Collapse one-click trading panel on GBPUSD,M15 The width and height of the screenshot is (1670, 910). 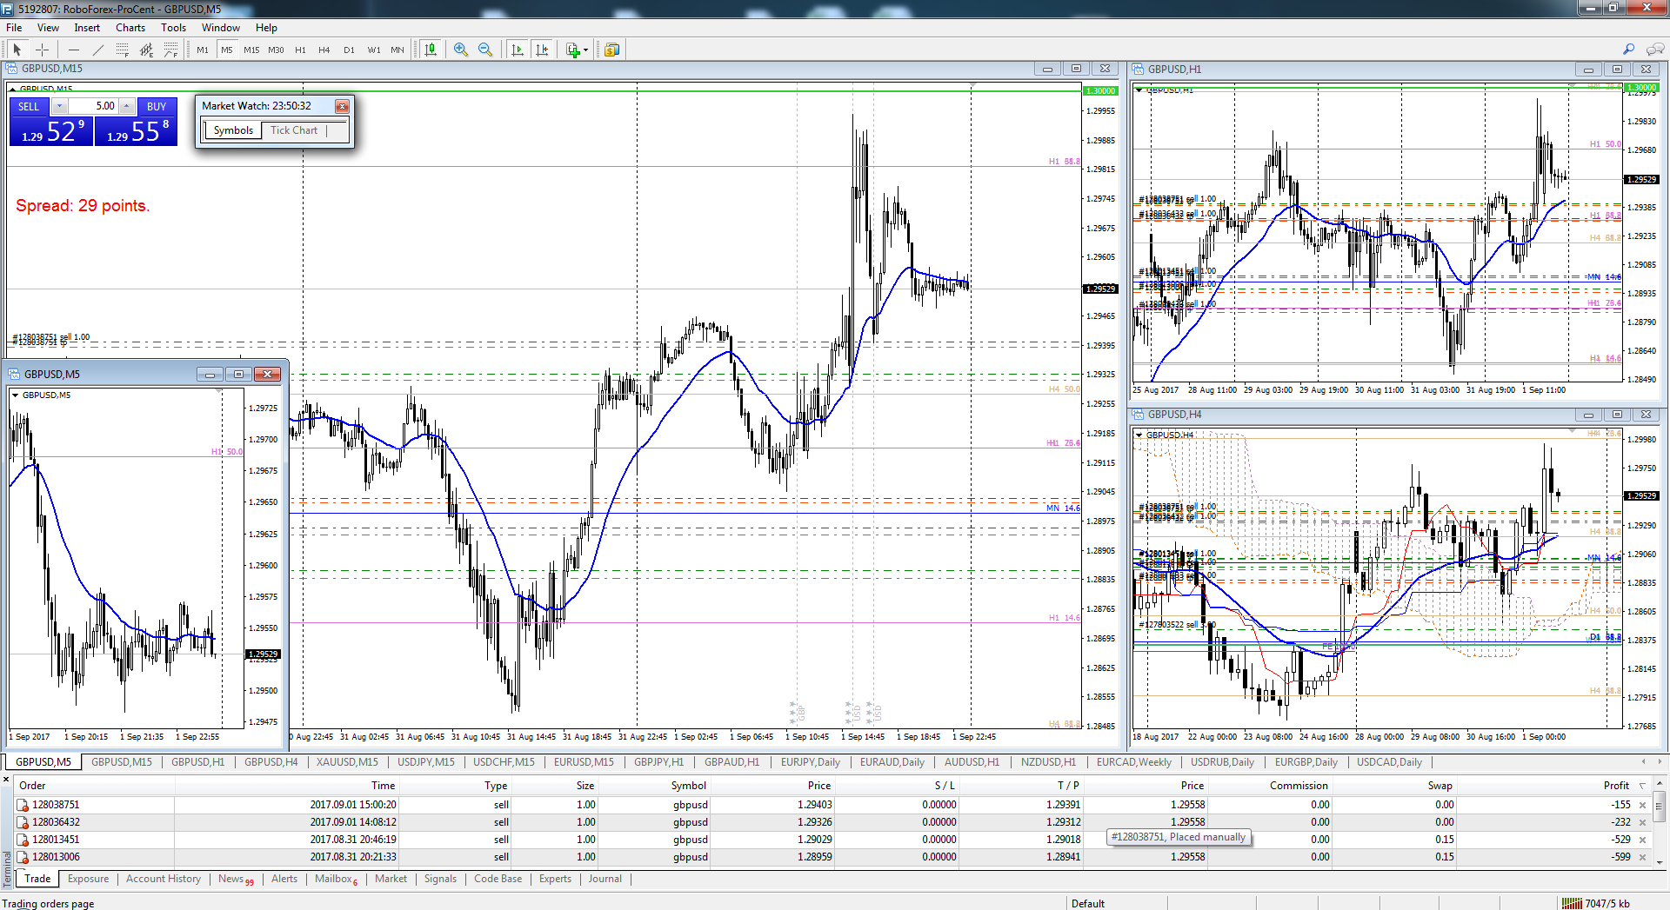coord(13,89)
